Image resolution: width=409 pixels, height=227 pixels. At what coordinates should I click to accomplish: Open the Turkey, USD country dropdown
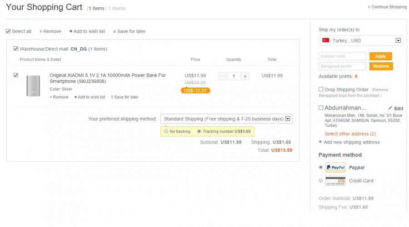[x=361, y=41]
